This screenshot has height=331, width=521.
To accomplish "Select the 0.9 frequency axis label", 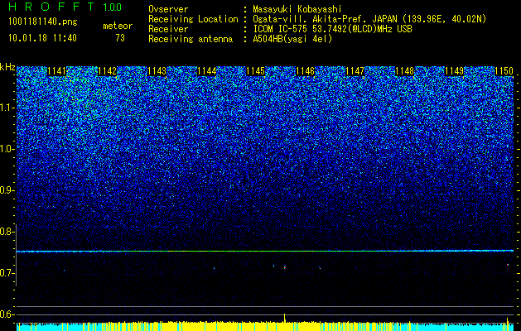I will point(7,190).
